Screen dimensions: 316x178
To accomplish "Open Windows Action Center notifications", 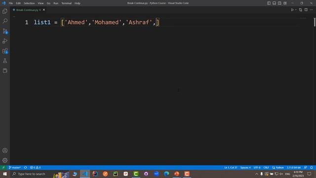I will (x=310, y=174).
